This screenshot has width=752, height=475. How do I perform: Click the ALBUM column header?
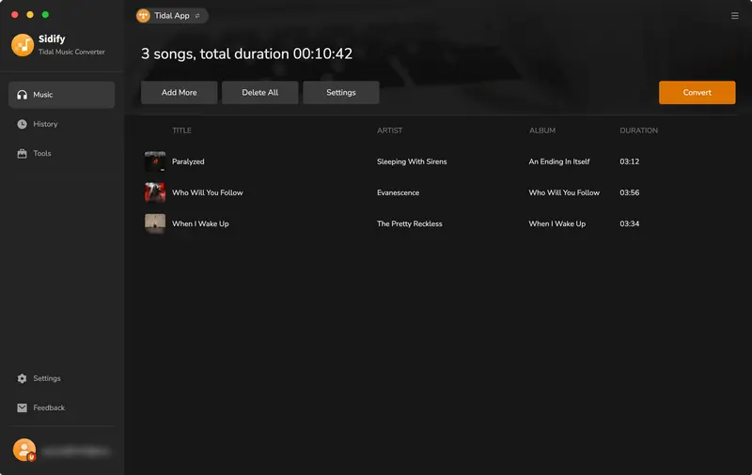[x=542, y=130]
